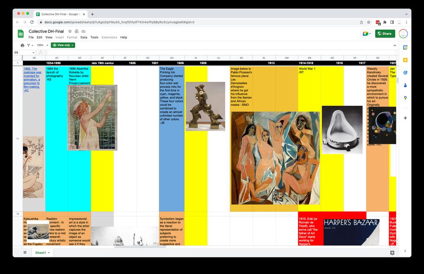424x274 pixels.
Task: Select column header AK
Action: pyautogui.click(x=241, y=58)
